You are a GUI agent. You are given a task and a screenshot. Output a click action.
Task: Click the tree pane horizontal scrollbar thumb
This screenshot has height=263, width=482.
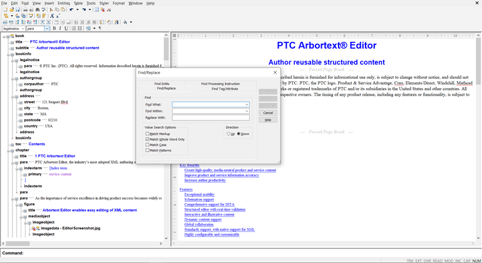point(18,244)
